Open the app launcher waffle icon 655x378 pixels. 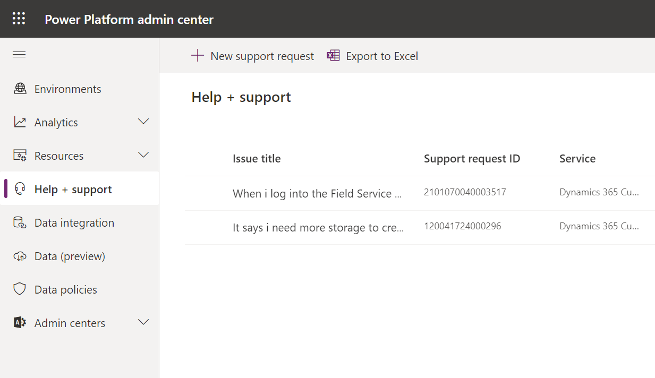pyautogui.click(x=19, y=19)
